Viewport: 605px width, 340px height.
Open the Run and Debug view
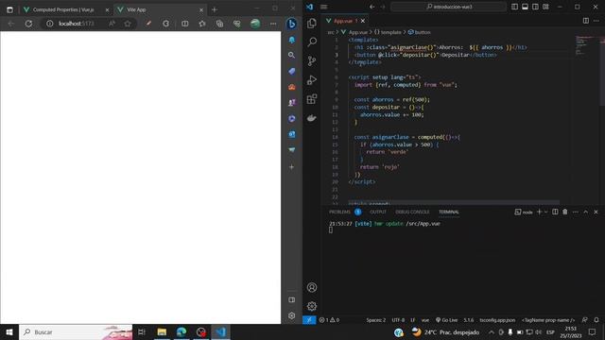point(312,79)
